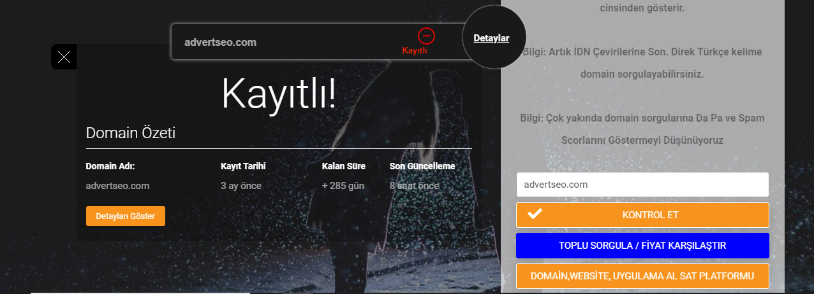This screenshot has height=294, width=814.
Task: Click the Kayıt Tarihi column label
Action: 243,166
